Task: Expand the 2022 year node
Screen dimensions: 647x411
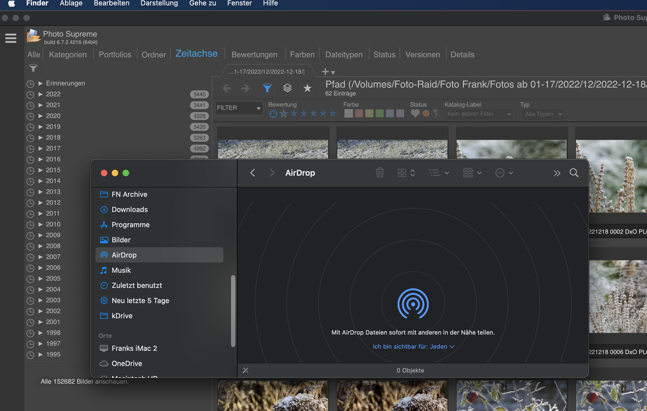Action: click(41, 94)
